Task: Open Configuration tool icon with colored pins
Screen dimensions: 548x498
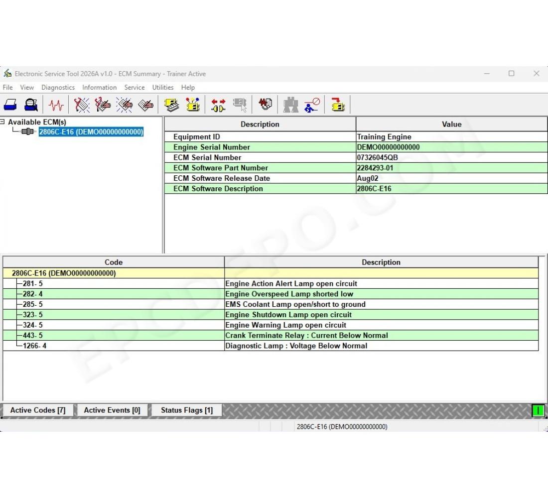Action: [193, 105]
